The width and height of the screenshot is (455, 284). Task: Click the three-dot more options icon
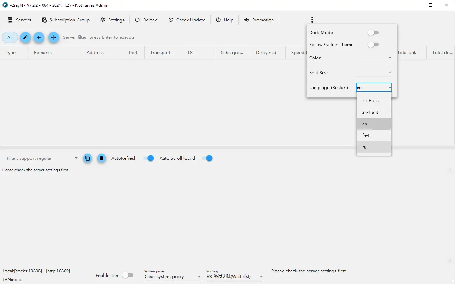click(x=312, y=20)
